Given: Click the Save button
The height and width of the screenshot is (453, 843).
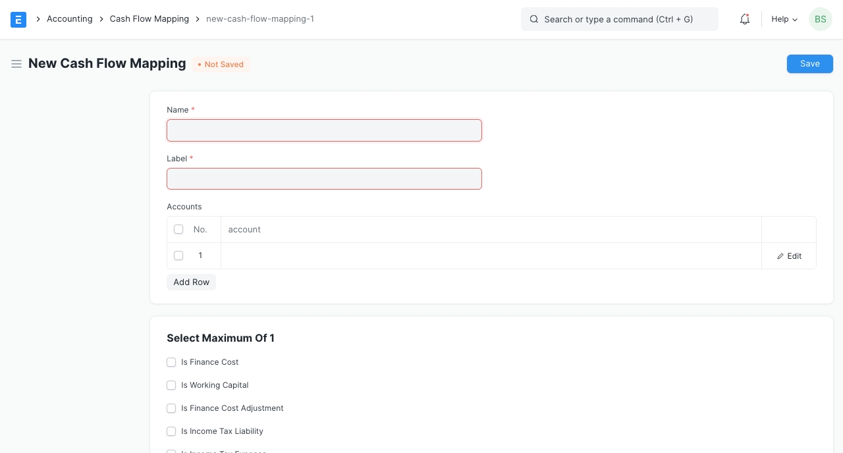Looking at the screenshot, I should coord(809,64).
